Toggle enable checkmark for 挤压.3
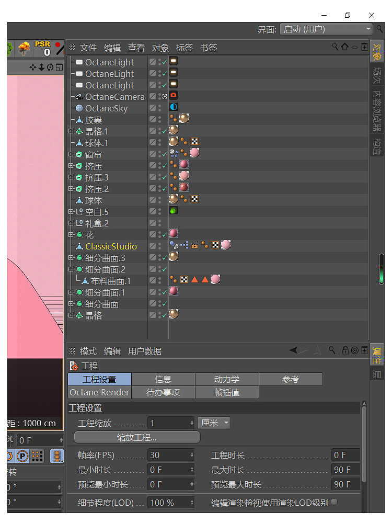Image resolution: width=392 pixels, height=523 pixels. [x=164, y=177]
